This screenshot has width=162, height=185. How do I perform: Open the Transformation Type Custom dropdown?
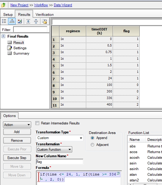[x=60, y=138]
